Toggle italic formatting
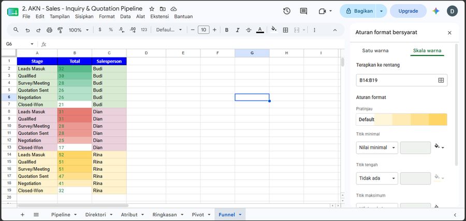466x221 pixels. tap(238, 30)
